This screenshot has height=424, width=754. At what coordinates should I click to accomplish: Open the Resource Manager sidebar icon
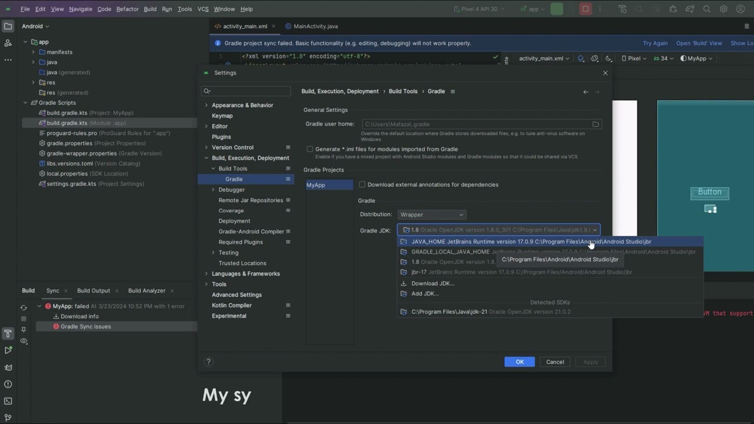pyautogui.click(x=8, y=43)
